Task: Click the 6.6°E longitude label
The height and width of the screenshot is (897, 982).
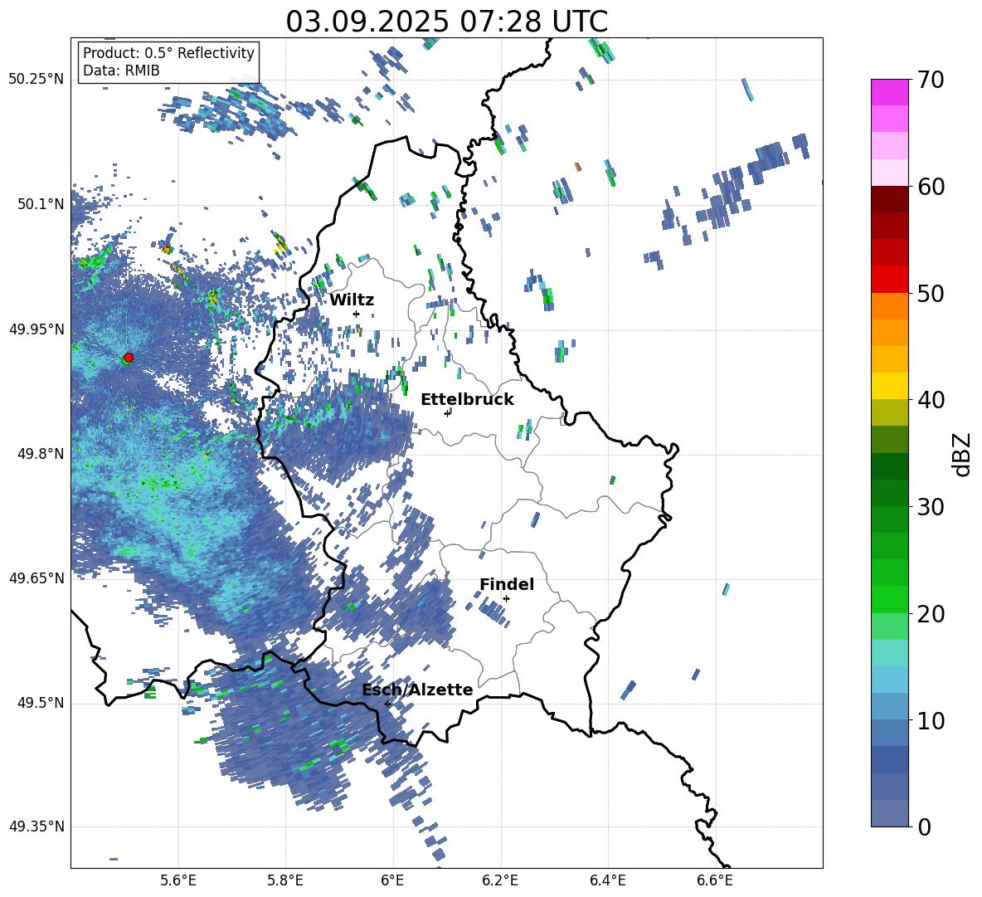Action: 715,880
